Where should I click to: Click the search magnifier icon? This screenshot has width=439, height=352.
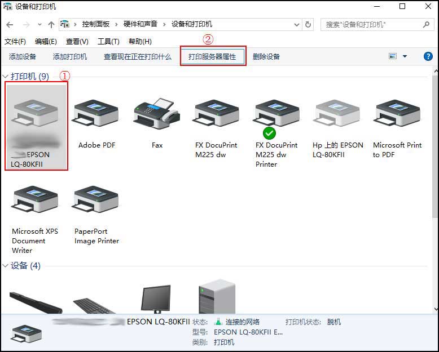click(x=427, y=25)
